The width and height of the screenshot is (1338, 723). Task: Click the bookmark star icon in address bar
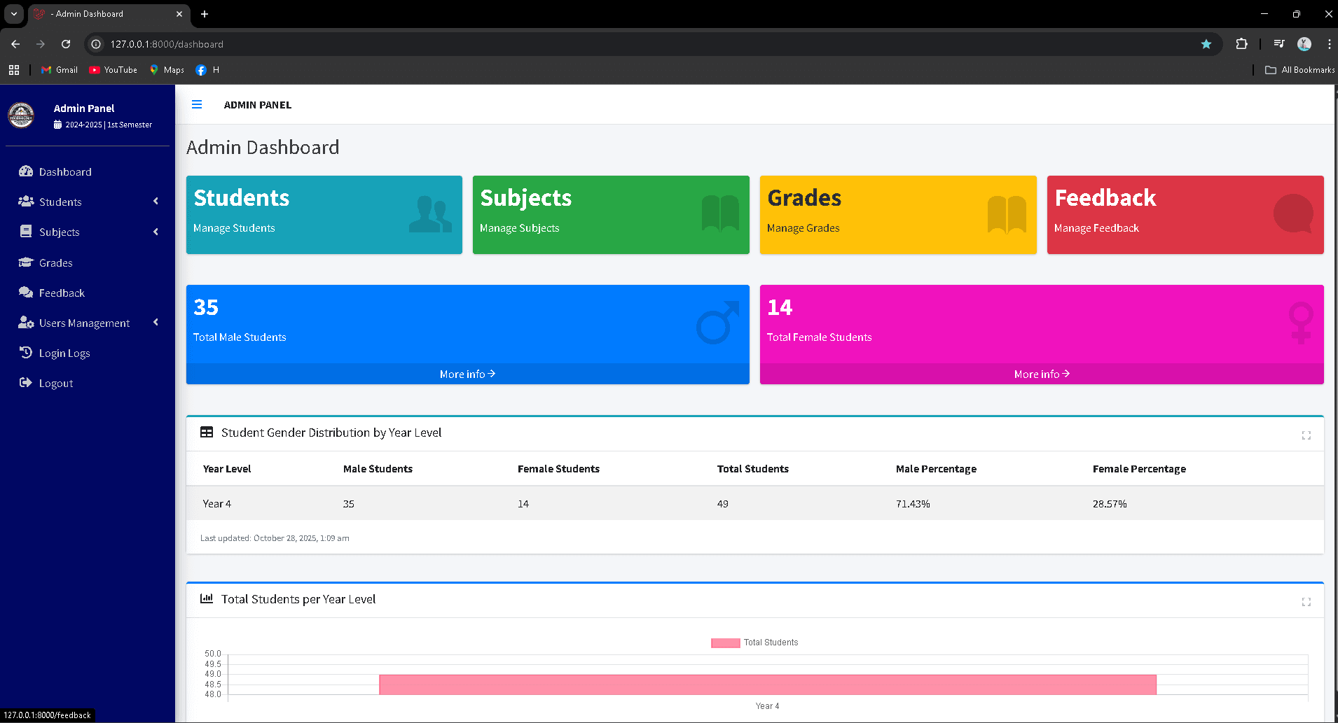pos(1206,44)
